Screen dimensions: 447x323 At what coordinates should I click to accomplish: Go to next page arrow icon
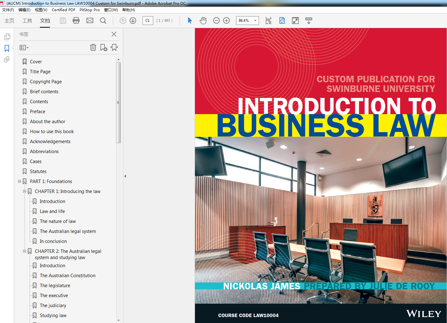[x=133, y=21]
